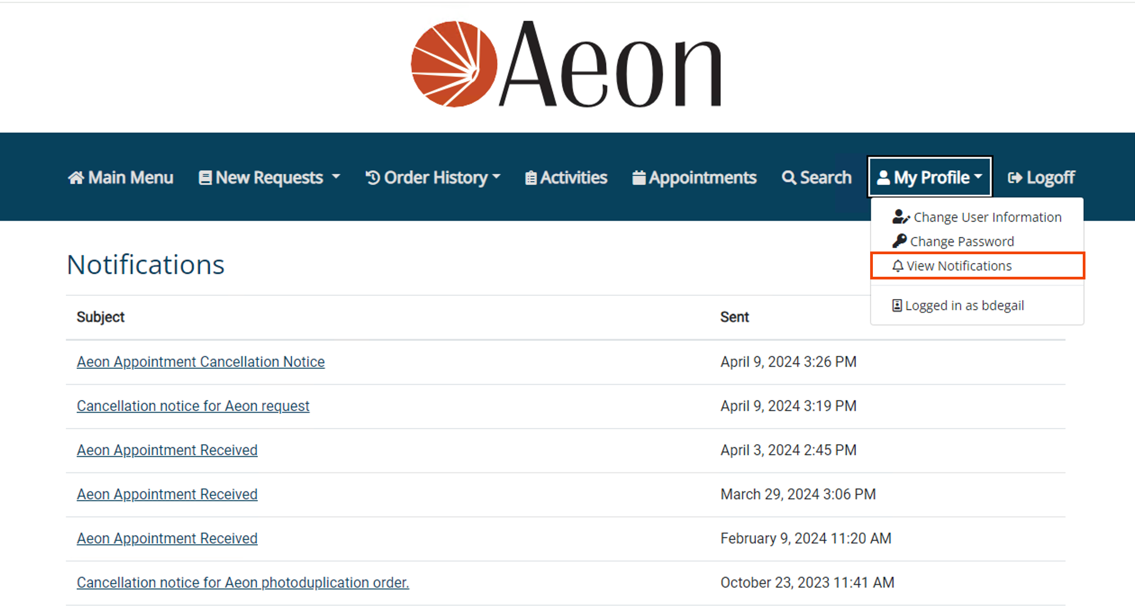The height and width of the screenshot is (613, 1135).
Task: Open the Cancellation notice for Aeon request
Action: click(x=193, y=406)
